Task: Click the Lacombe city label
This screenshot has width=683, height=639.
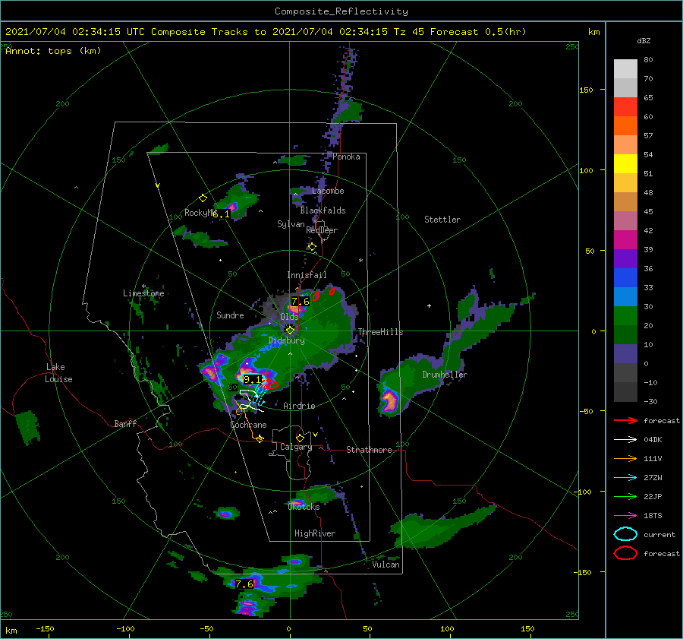Action: point(328,191)
